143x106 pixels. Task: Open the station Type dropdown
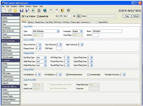58,31
